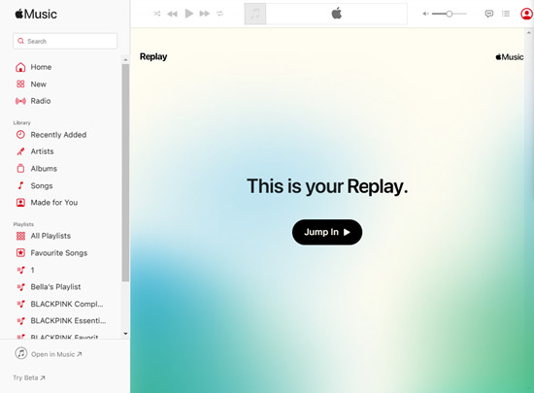Click the Songs music note icon
Image resolution: width=534 pixels, height=393 pixels.
click(x=20, y=185)
